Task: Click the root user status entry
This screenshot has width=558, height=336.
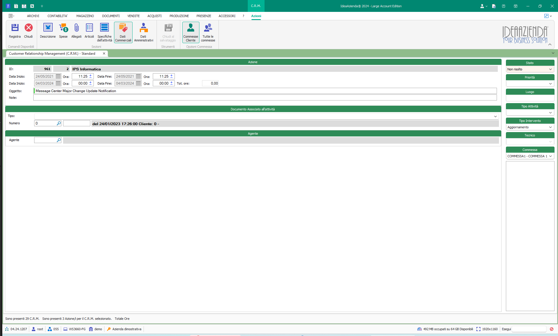Action: click(37, 329)
